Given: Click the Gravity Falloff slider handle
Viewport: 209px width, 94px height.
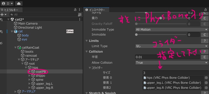Looking at the screenshot, I should point(136,24).
